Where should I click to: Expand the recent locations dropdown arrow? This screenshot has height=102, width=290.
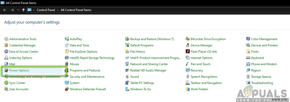(18, 10)
